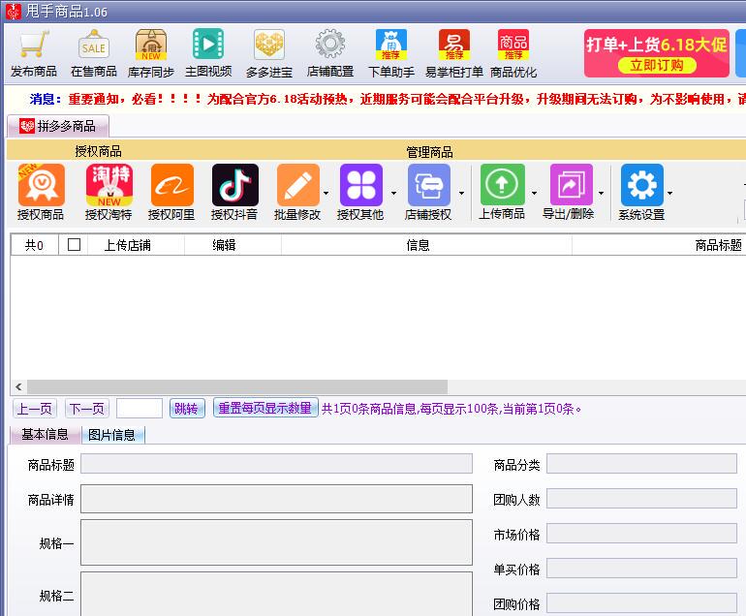Open 多多进宝 heart icon
746x616 pixels.
[269, 46]
